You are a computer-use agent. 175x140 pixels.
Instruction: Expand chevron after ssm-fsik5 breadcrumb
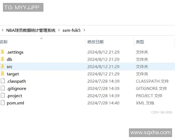click(84, 30)
